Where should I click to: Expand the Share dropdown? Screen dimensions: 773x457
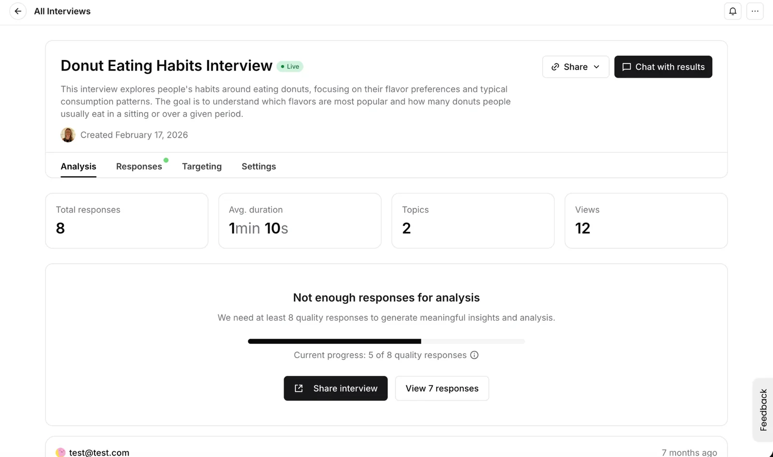[575, 67]
